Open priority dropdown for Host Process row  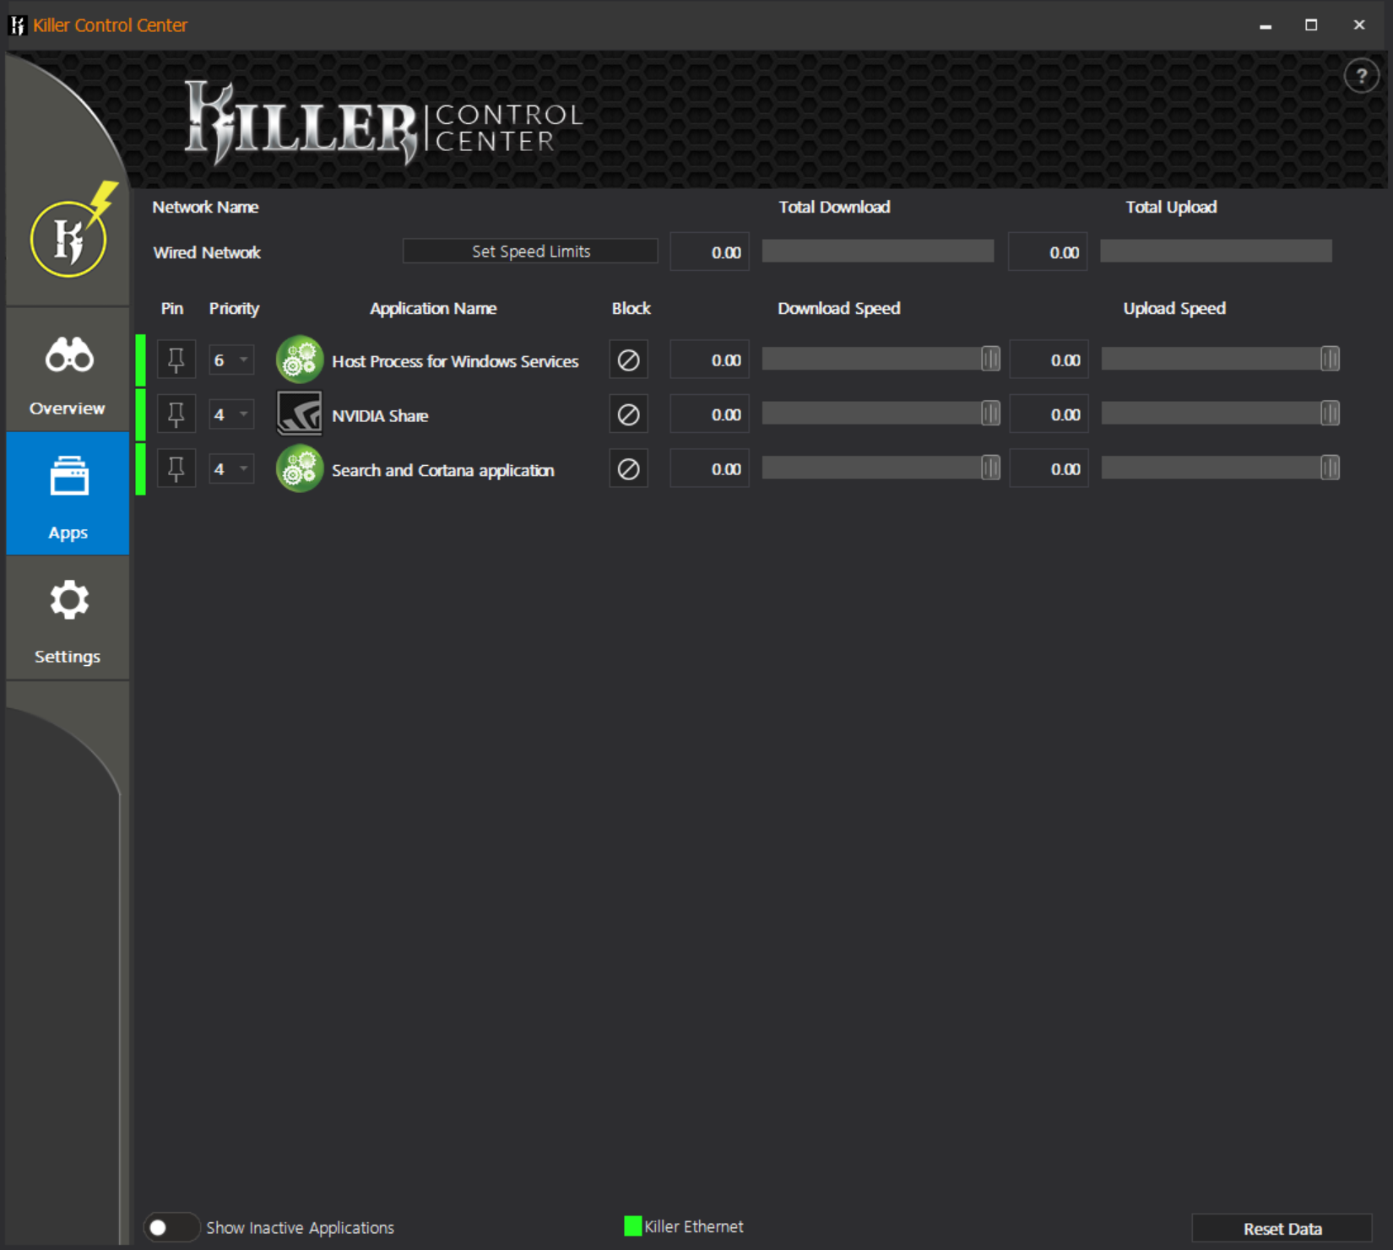tap(231, 360)
